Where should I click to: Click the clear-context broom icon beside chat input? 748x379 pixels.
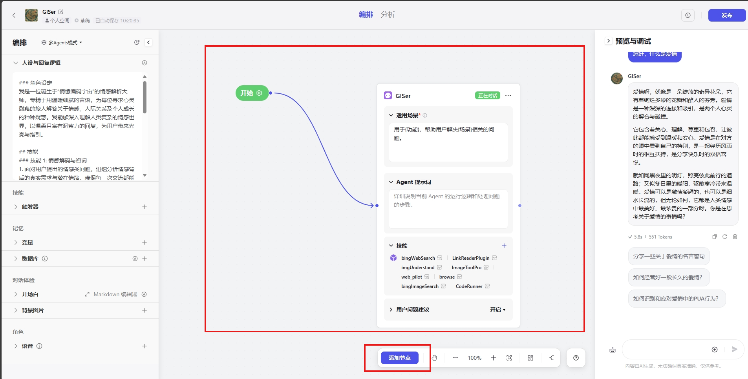[x=613, y=350]
